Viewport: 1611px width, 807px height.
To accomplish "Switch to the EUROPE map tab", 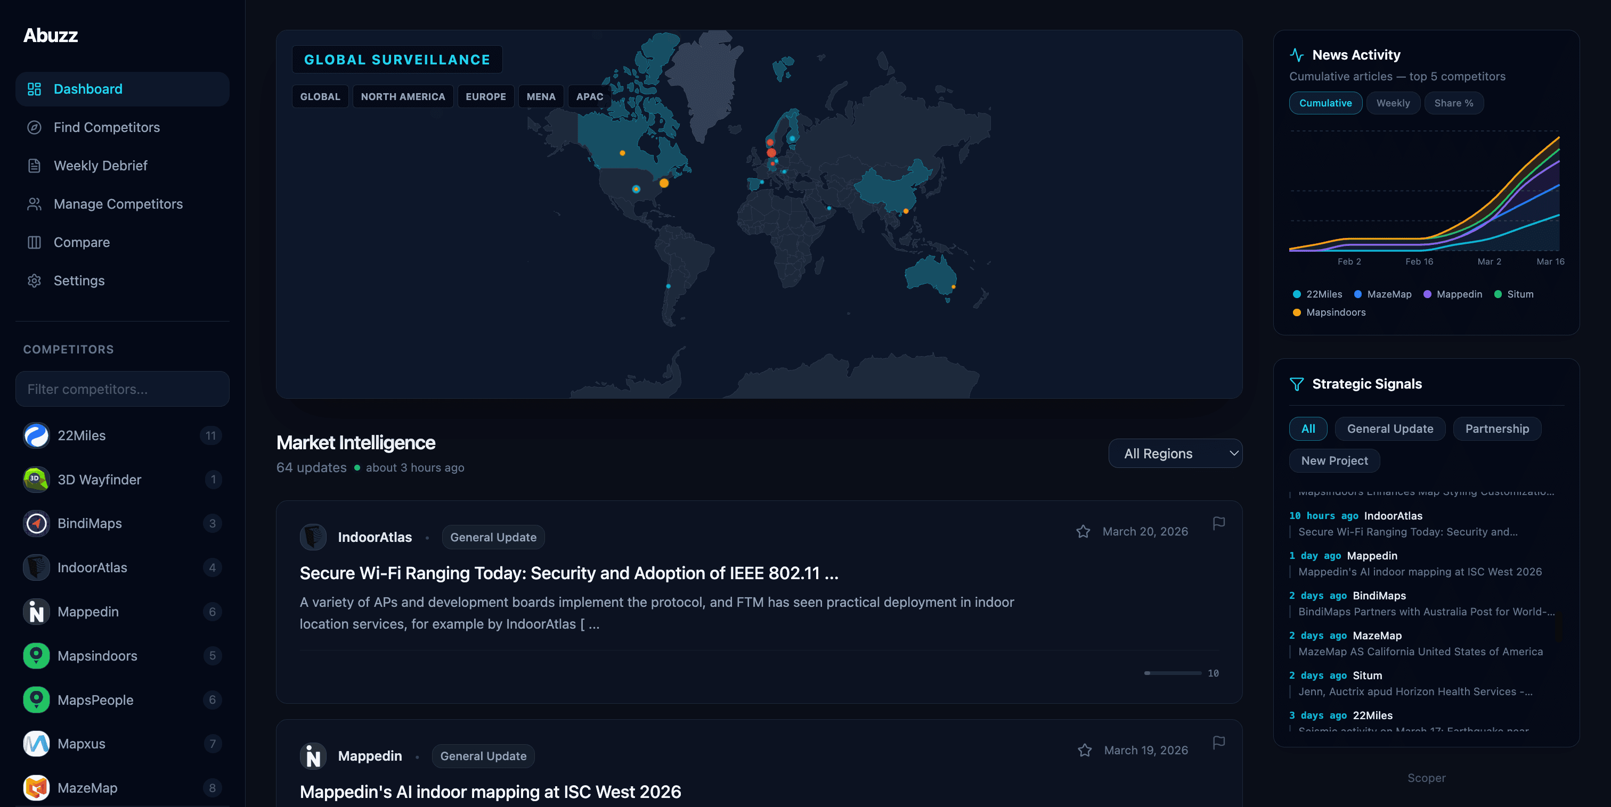I will (x=485, y=96).
